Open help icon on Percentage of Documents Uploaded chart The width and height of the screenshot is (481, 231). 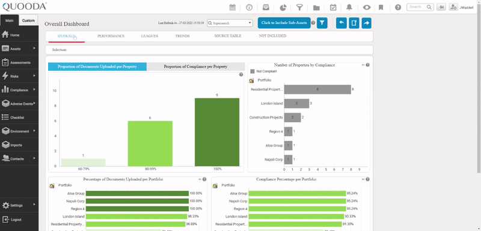204,179
